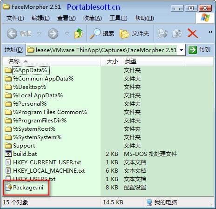This screenshot has height=209, width=216.
Task: Click the file name Package.ini
Action: coord(28,188)
